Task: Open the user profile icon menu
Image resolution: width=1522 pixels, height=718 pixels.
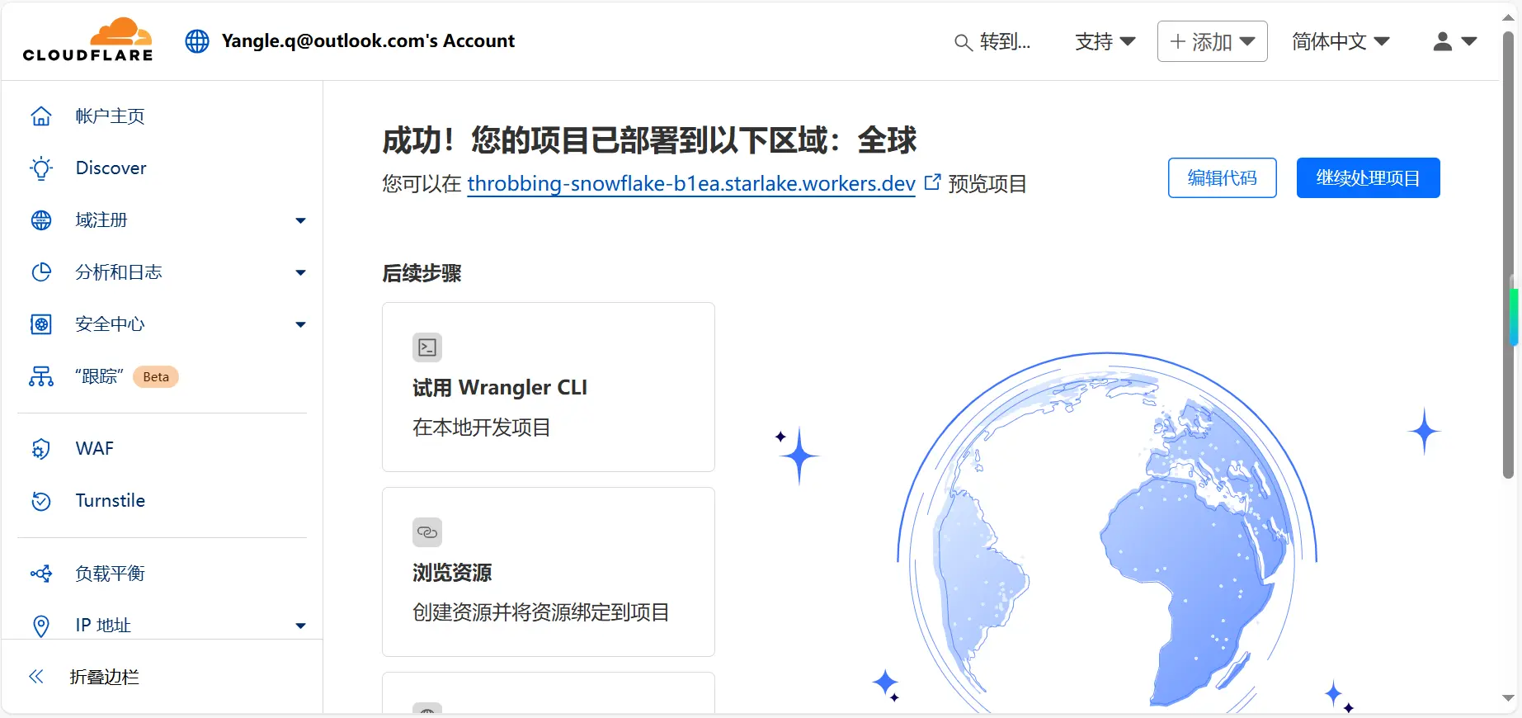Action: [1442, 41]
